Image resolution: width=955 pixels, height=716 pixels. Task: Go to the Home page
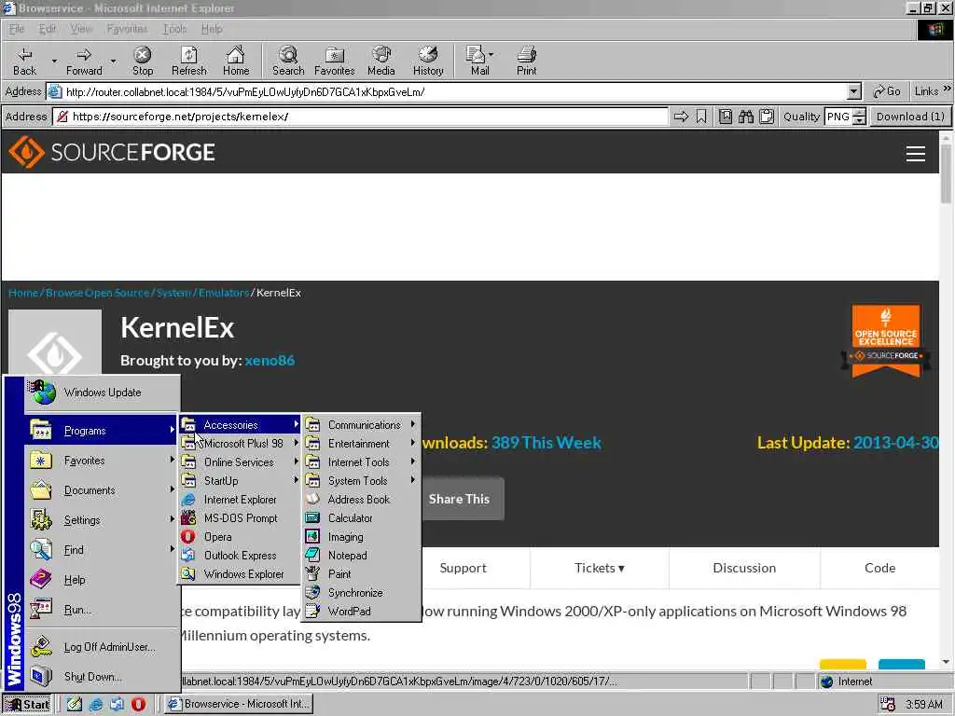coord(236,61)
